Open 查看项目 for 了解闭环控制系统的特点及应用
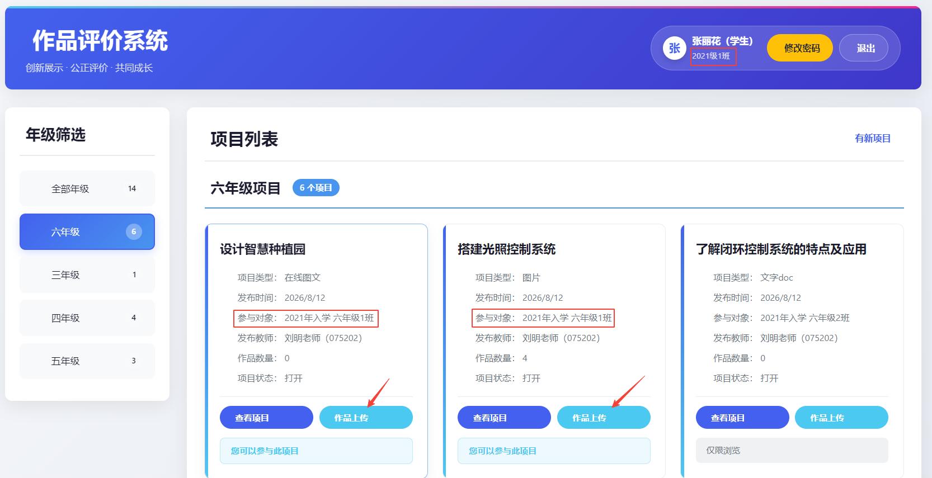 click(x=742, y=418)
